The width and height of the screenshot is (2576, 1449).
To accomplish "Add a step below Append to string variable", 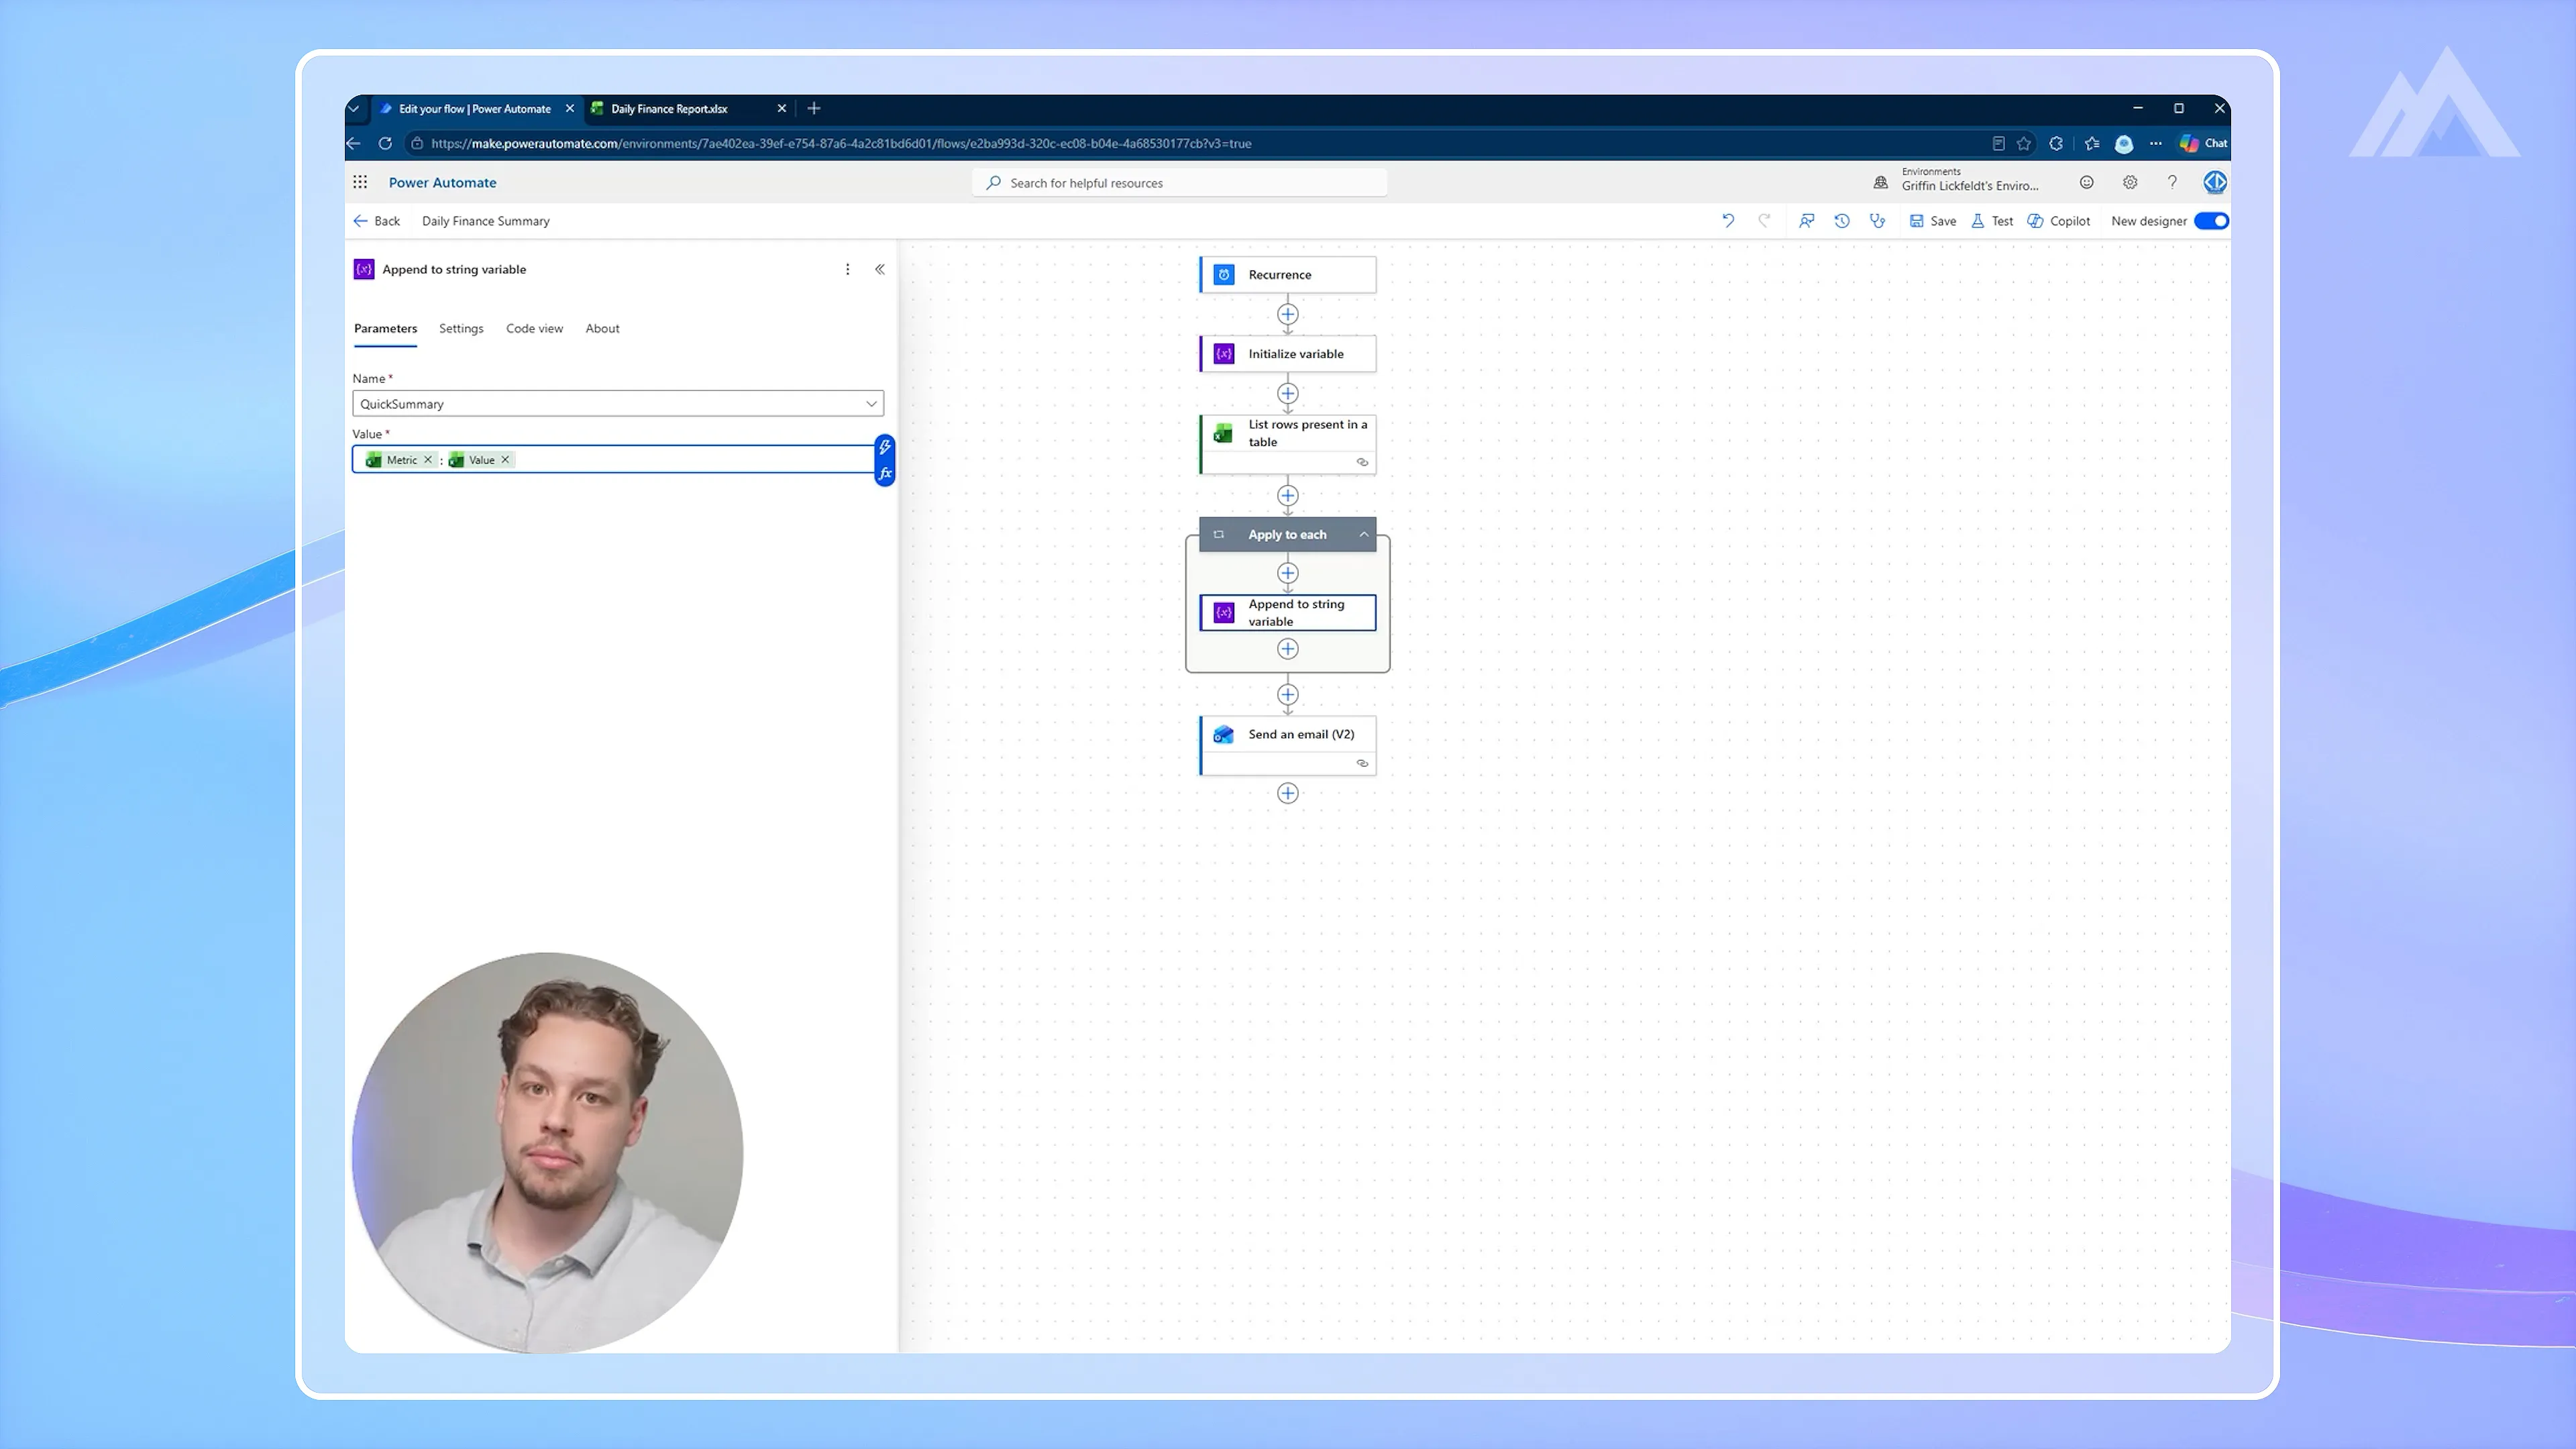I will pyautogui.click(x=1288, y=650).
